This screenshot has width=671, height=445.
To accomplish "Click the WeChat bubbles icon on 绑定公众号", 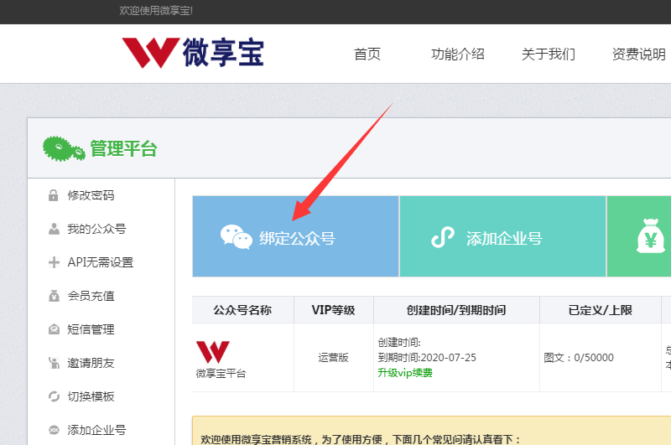I will point(237,237).
